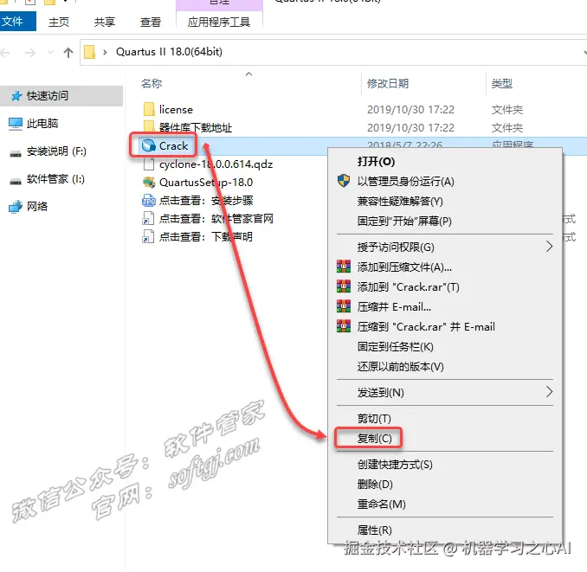Click the Quartus II 18.0(64bit) breadcrumb

click(x=169, y=52)
